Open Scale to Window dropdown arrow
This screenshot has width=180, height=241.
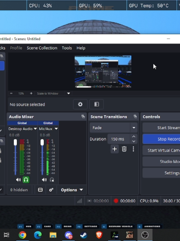[69, 93]
